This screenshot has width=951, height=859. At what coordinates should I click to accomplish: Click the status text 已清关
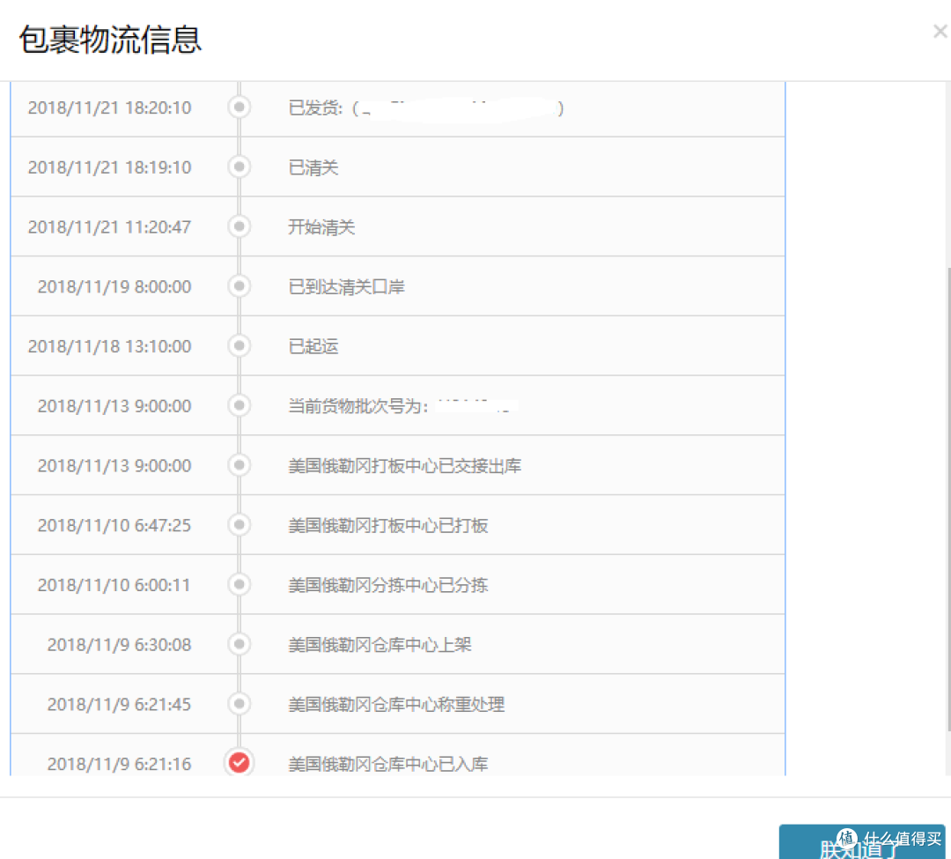click(x=313, y=167)
